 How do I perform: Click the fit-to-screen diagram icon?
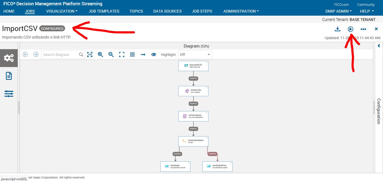[x=122, y=54]
